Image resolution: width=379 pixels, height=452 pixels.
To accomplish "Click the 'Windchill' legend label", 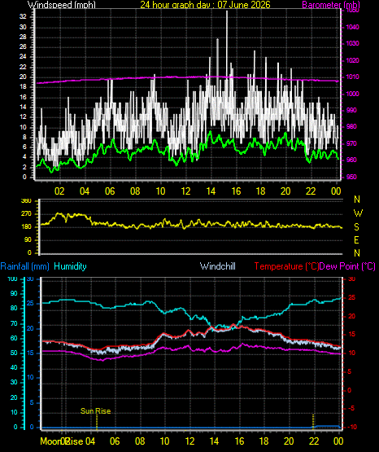I will pos(217,266).
